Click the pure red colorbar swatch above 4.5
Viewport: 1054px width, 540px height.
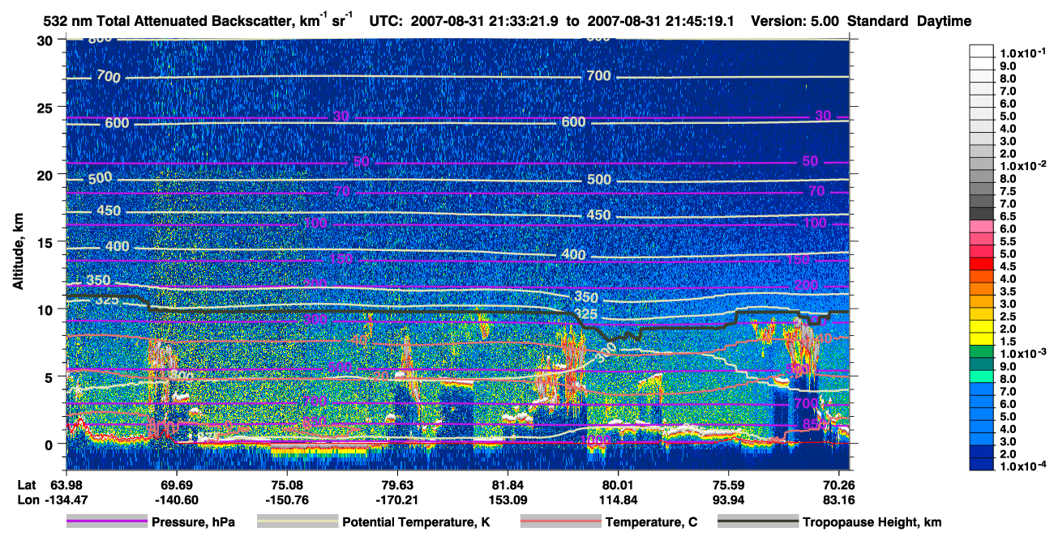(x=982, y=263)
